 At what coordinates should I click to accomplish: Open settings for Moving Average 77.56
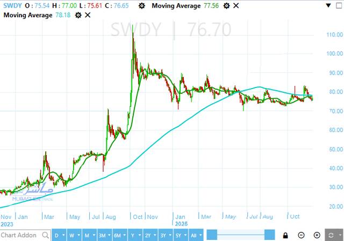pos(226,6)
